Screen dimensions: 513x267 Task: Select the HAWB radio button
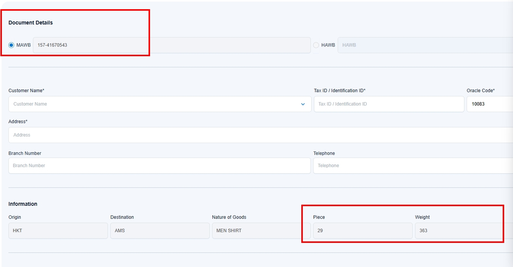[x=316, y=45]
